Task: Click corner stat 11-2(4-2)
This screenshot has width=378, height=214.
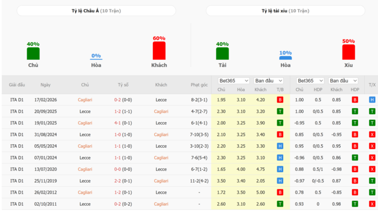Action: click(199, 181)
